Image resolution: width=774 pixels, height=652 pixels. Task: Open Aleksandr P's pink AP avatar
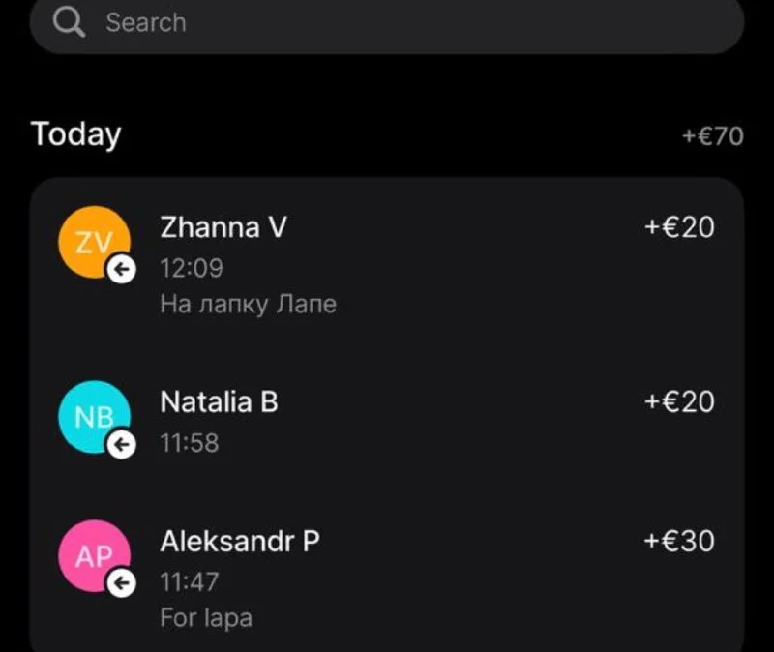pos(93,554)
